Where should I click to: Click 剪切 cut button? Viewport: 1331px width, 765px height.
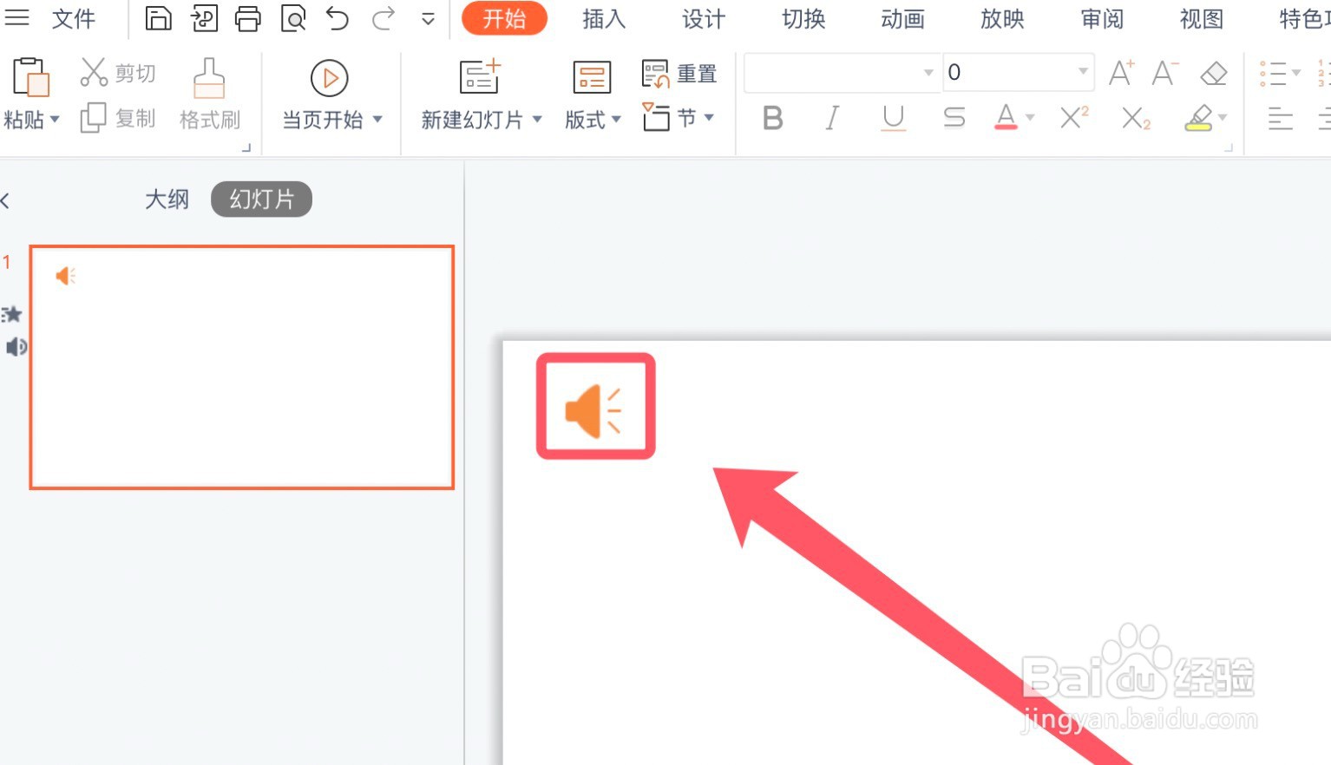click(118, 73)
